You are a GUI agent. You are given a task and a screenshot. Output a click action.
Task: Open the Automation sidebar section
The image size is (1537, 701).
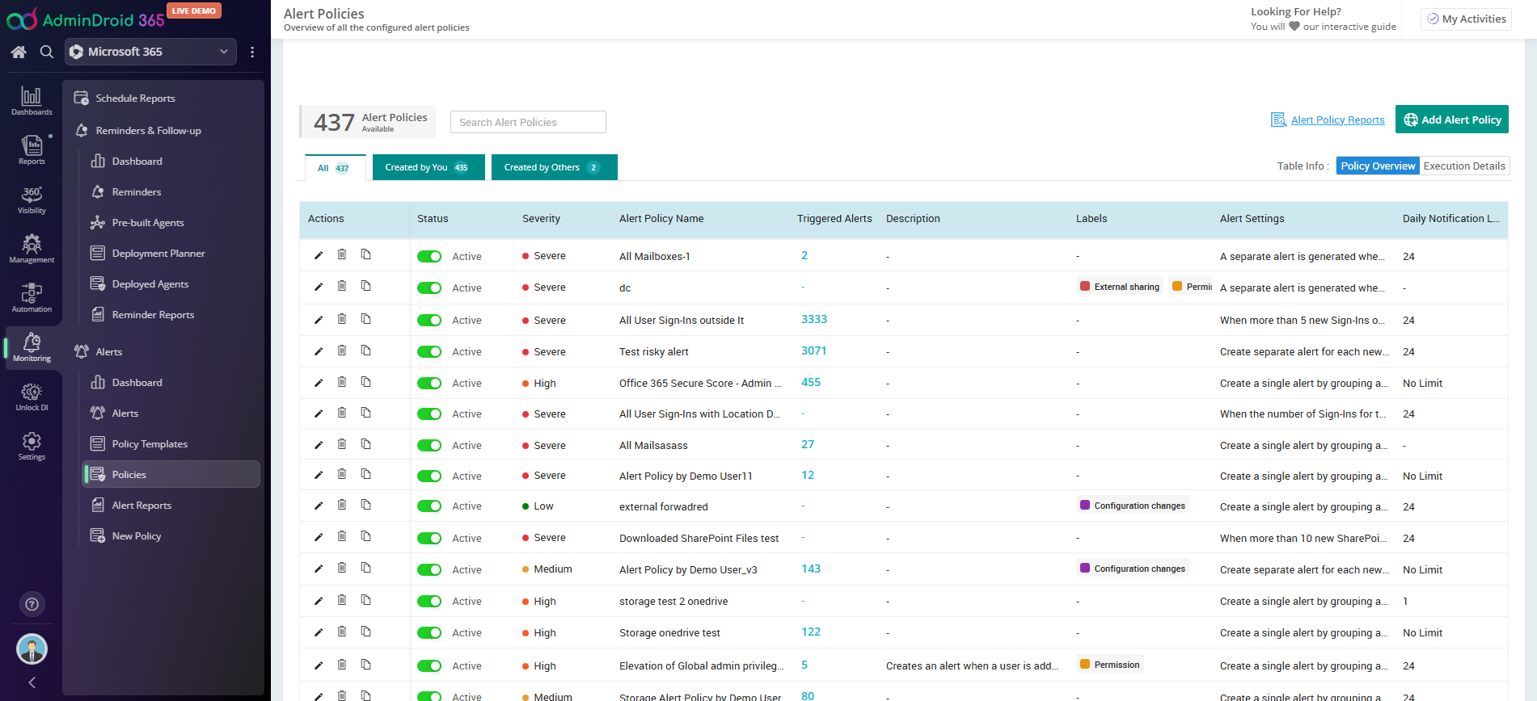(32, 298)
